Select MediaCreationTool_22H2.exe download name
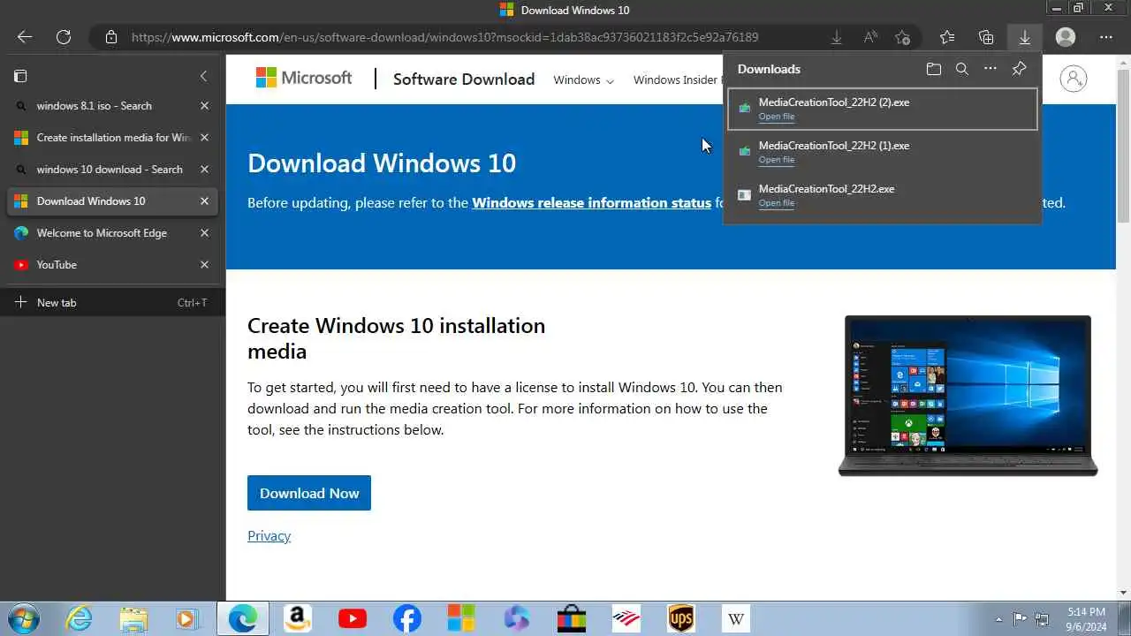This screenshot has width=1131, height=636. click(x=826, y=188)
